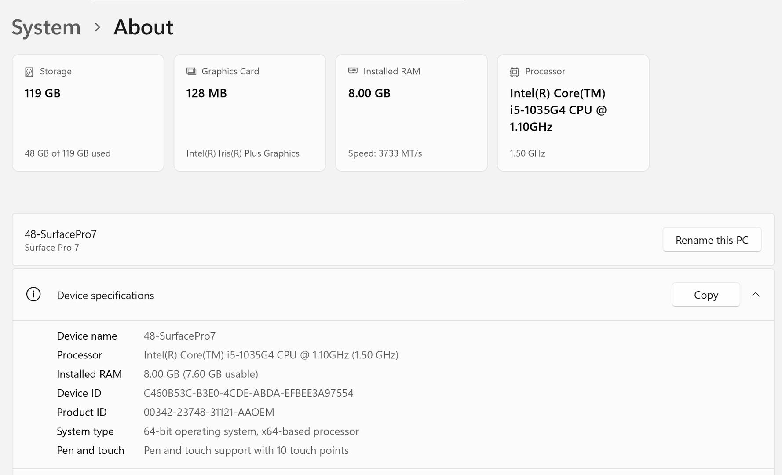Click the System type value text
The height and width of the screenshot is (475, 782).
click(251, 431)
